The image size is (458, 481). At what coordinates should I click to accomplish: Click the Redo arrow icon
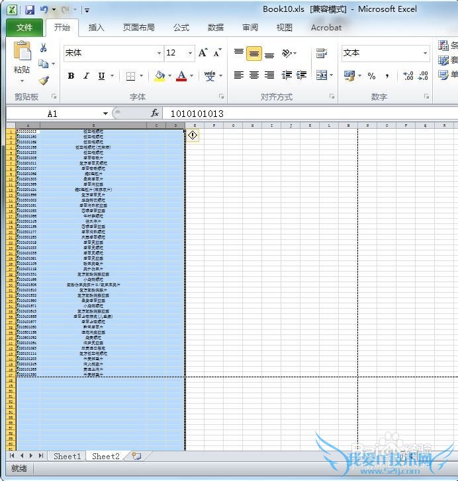tap(65, 10)
